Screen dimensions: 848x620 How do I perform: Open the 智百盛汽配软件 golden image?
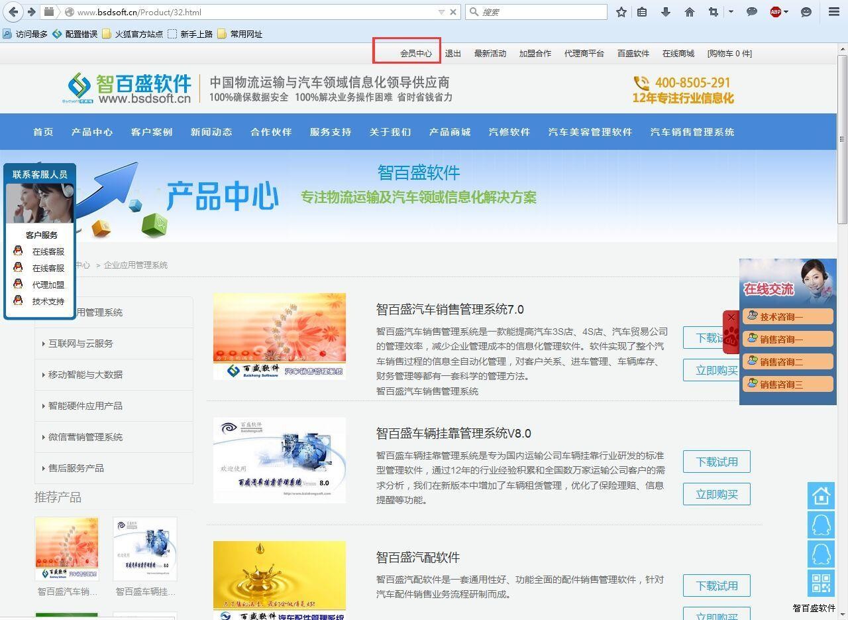coord(280,580)
